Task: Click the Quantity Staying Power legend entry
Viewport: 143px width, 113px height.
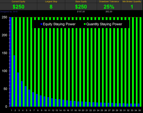Action: click(x=103, y=24)
